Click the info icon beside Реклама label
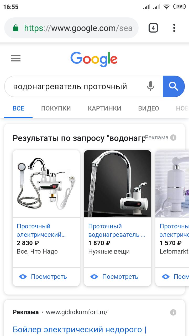The image size is (189, 336). coord(173,137)
